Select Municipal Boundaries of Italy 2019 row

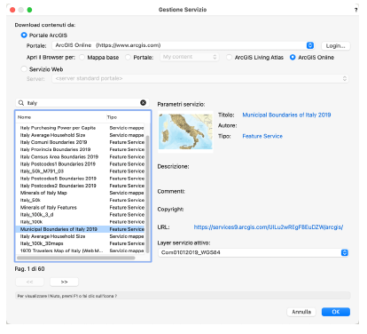[x=81, y=229]
